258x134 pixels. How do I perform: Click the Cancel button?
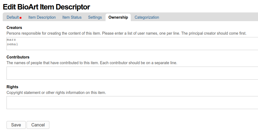pyautogui.click(x=38, y=125)
